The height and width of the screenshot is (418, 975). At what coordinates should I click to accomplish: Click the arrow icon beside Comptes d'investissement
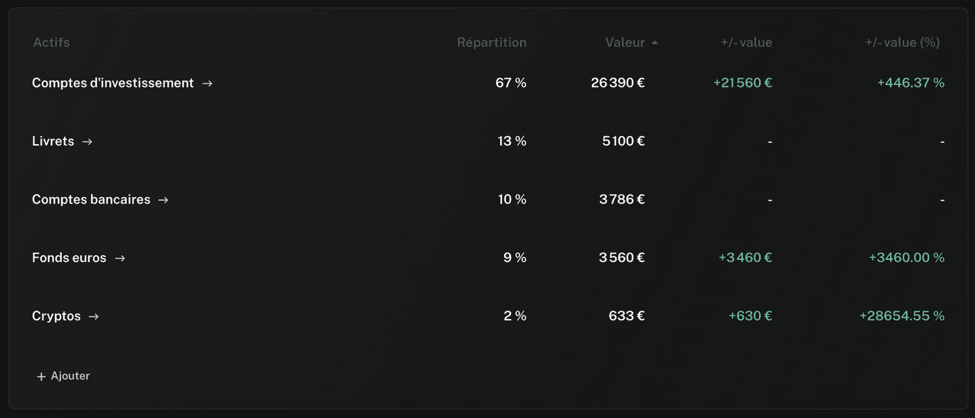point(208,84)
